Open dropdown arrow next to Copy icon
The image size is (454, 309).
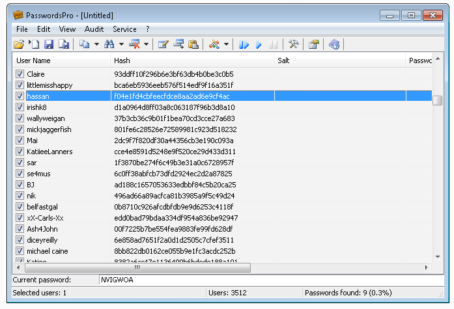coord(96,44)
